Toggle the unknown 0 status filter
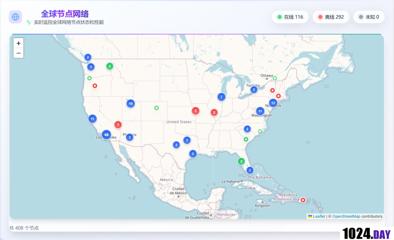 (369, 17)
